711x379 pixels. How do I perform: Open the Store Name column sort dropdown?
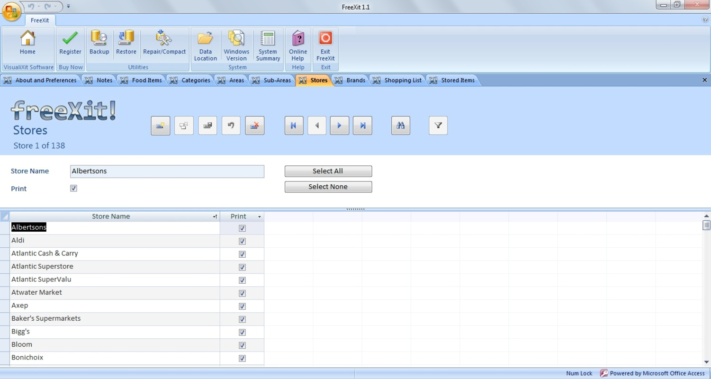click(x=215, y=217)
